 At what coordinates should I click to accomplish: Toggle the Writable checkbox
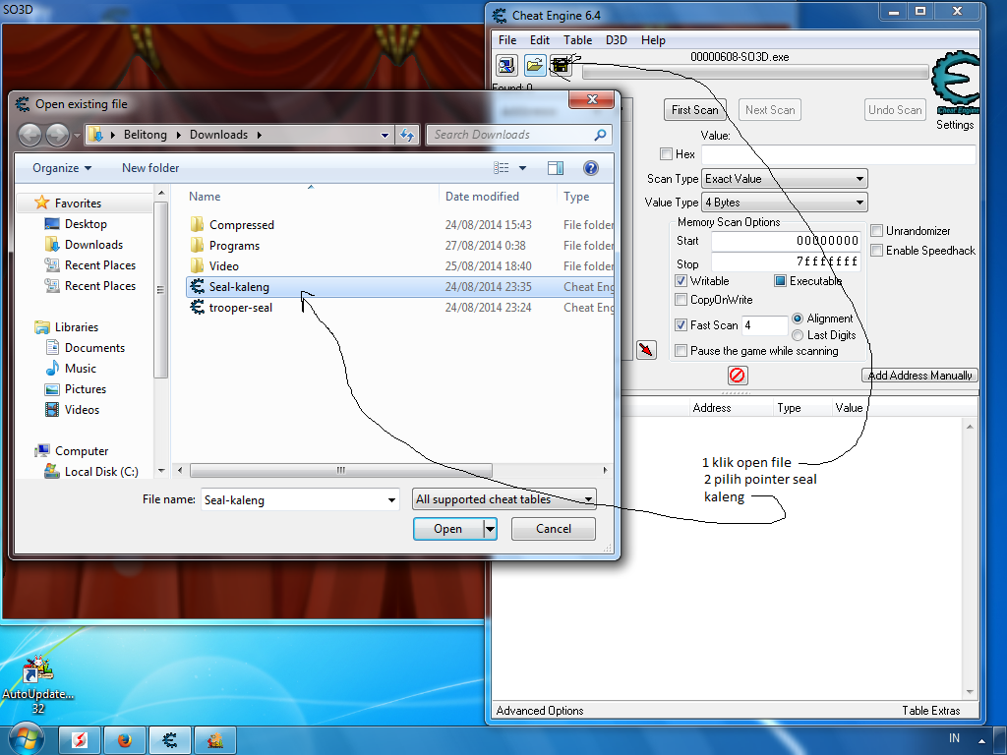click(x=681, y=280)
